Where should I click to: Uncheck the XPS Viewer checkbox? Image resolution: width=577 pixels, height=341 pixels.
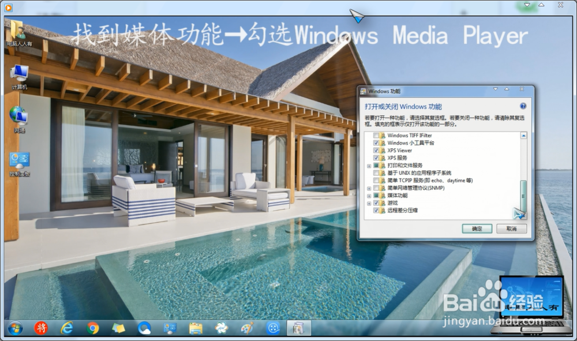pos(376,151)
